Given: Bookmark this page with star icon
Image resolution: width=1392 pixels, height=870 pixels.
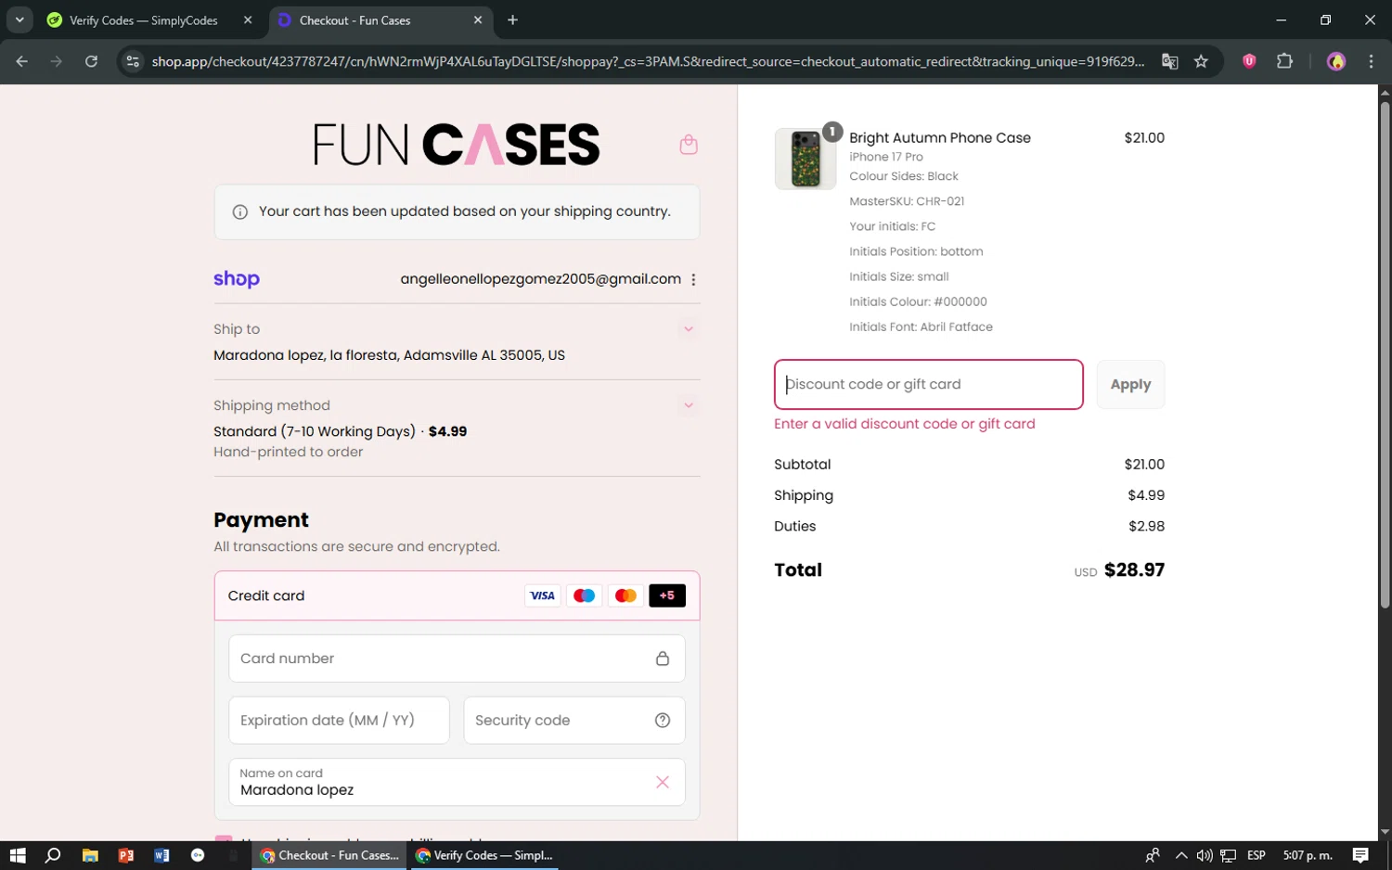Looking at the screenshot, I should (1201, 61).
